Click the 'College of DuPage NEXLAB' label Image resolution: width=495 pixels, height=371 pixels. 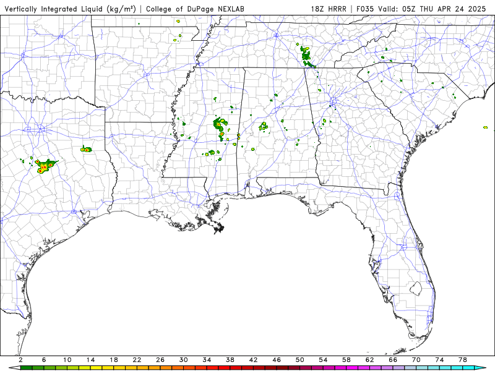pyautogui.click(x=195, y=9)
